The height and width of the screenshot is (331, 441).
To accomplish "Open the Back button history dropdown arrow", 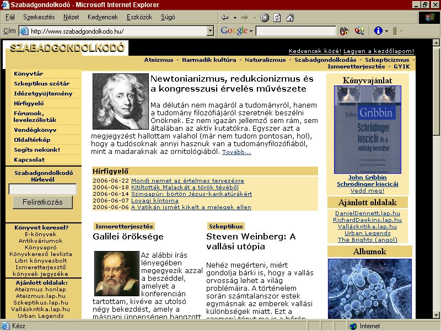I will [x=235, y=18].
